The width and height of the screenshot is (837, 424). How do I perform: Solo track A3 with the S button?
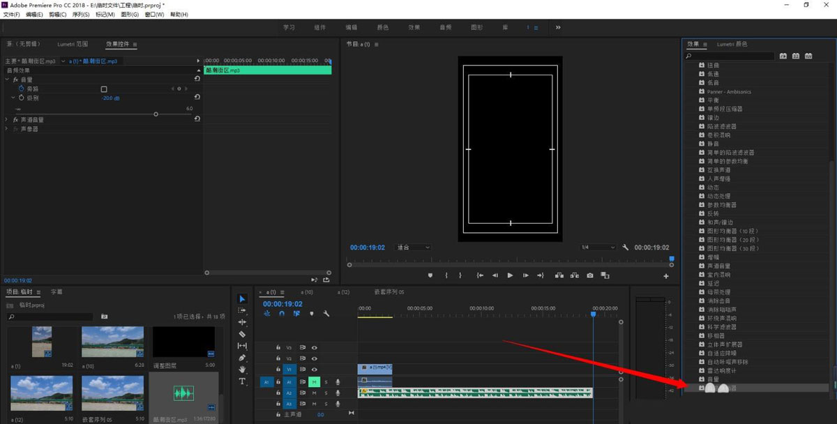(x=325, y=404)
